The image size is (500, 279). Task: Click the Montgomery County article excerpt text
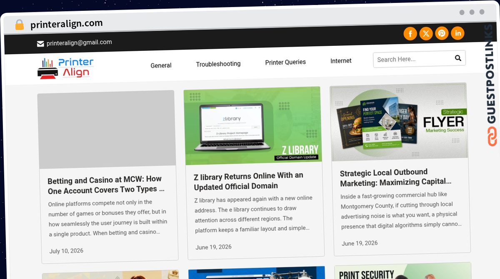click(401, 210)
